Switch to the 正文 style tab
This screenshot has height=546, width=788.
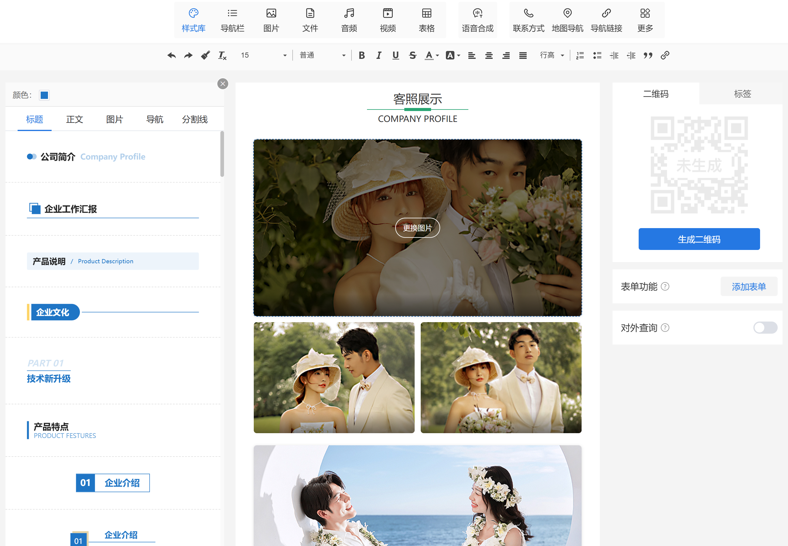tap(75, 120)
